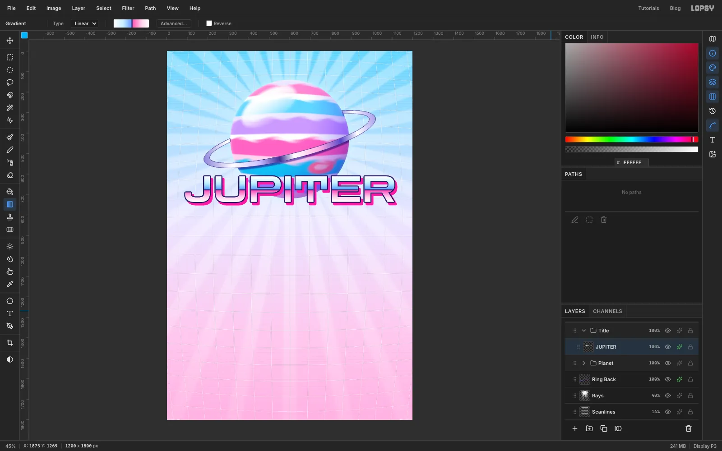The height and width of the screenshot is (451, 722).
Task: Select the Text tool in left toolbar
Action: click(10, 313)
